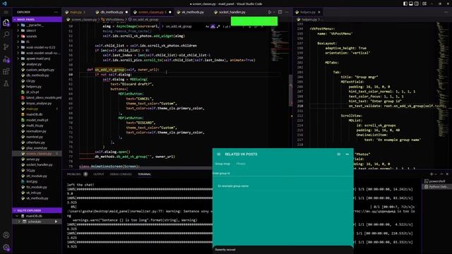Open the Testing flask view

(x=6, y=83)
